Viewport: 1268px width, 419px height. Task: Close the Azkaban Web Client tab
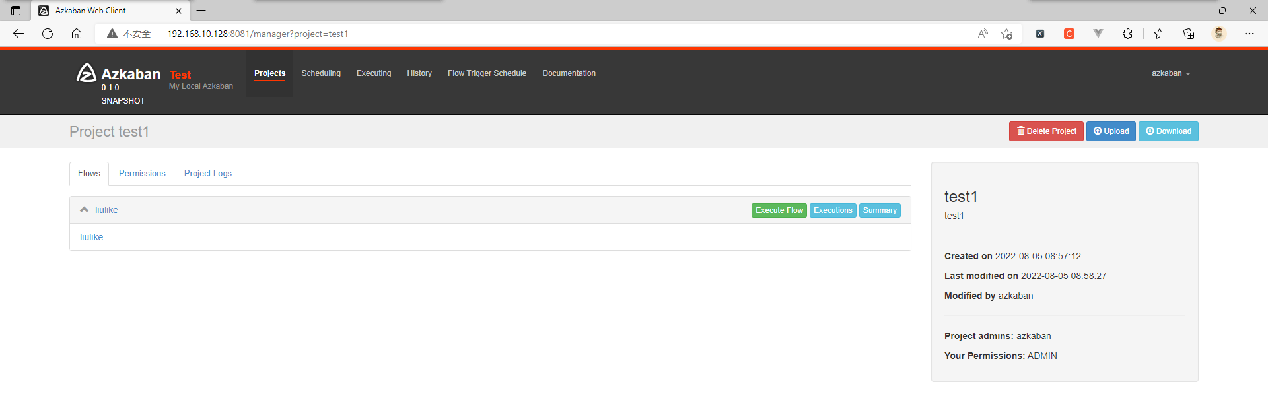tap(178, 11)
